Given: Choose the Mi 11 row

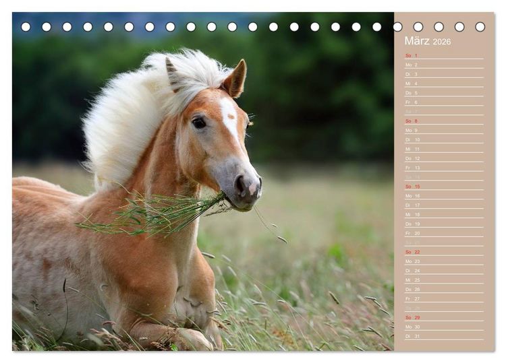Looking at the screenshot, I should click(444, 149).
